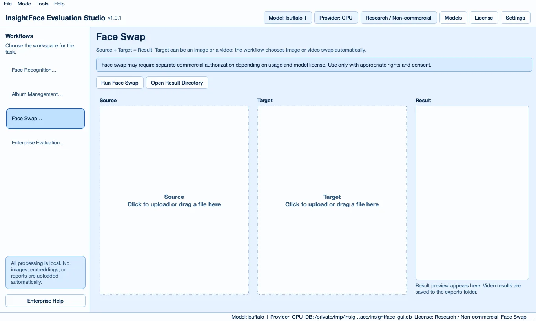The width and height of the screenshot is (536, 321).
Task: Open Settings
Action: 515,18
